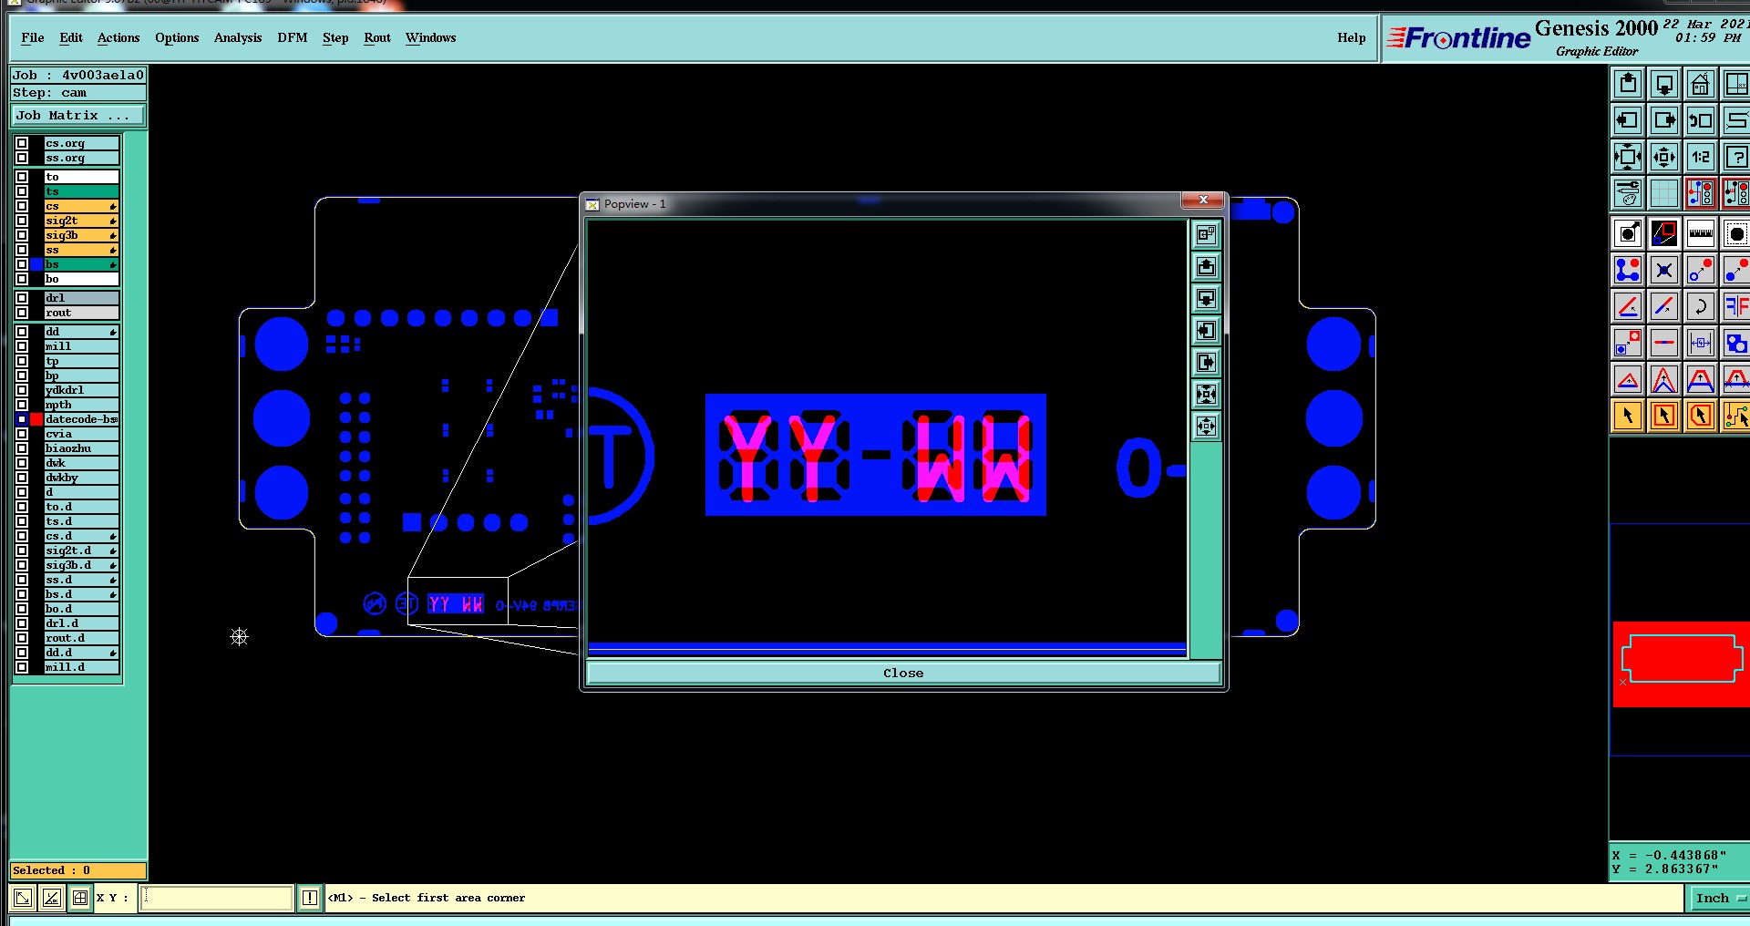Select the rotate arc tool icon
1750x926 pixels.
[1701, 306]
